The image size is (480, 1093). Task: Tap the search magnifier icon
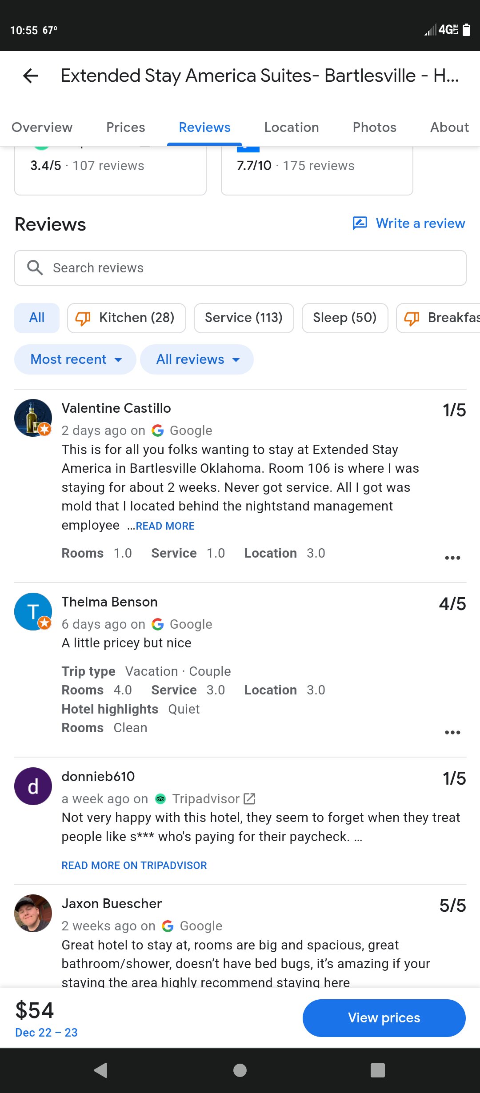point(35,267)
